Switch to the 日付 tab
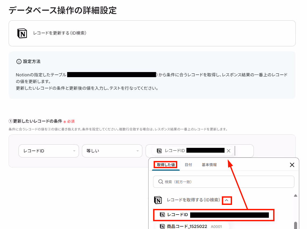Screen dimensions: 307x229 click(x=188, y=165)
